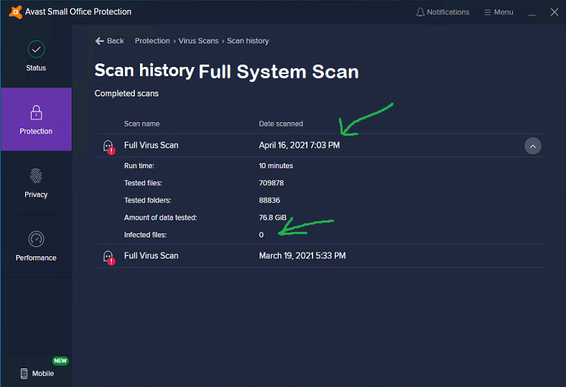The image size is (566, 387).
Task: Click the Scan history heading
Action: tap(144, 70)
